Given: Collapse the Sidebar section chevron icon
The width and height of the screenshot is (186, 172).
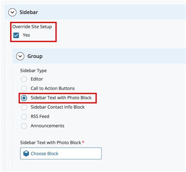Looking at the screenshot, I should tap(12, 13).
